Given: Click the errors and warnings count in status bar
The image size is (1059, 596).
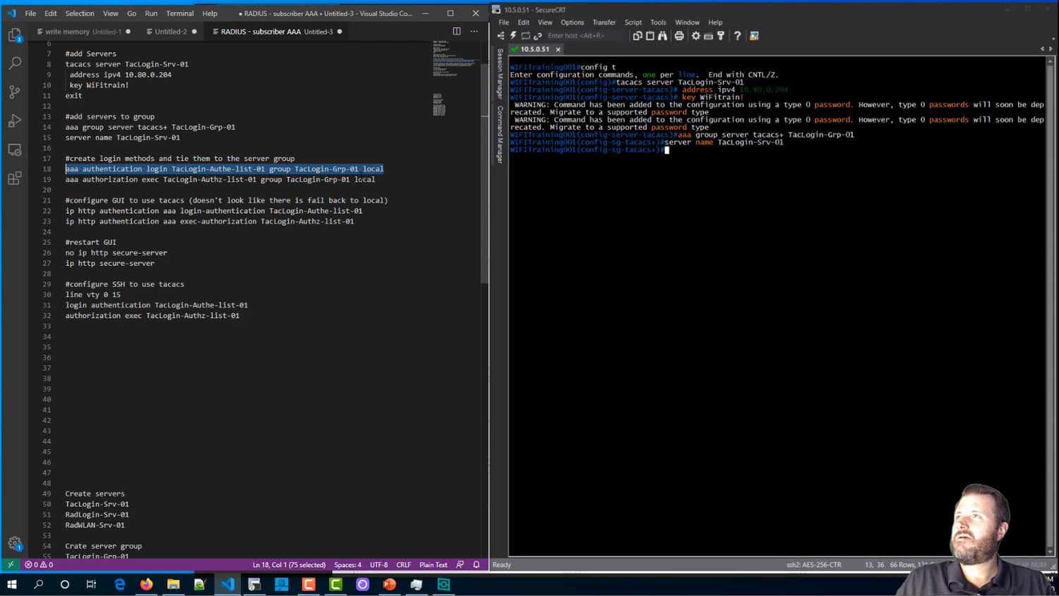Looking at the screenshot, I should pyautogui.click(x=39, y=564).
